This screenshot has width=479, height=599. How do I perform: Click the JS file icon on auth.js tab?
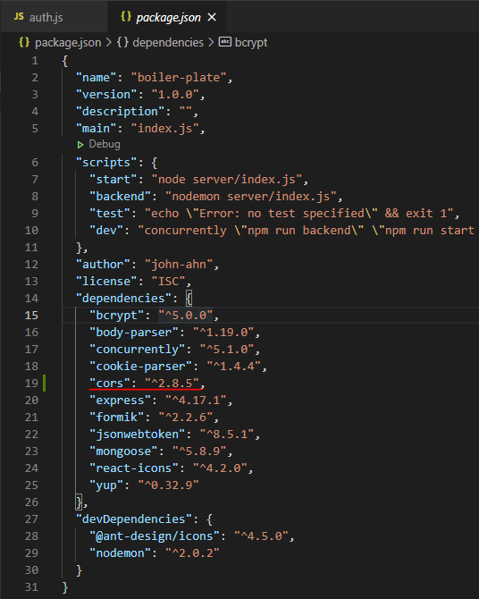19,16
